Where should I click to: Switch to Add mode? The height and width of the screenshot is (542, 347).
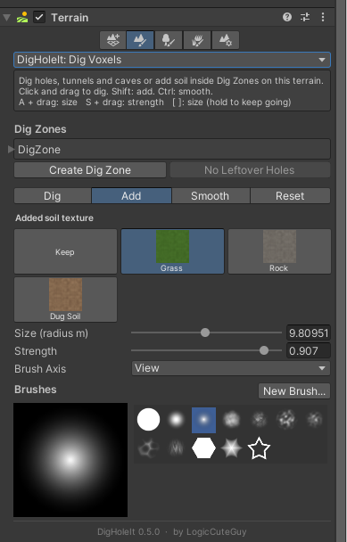point(131,196)
